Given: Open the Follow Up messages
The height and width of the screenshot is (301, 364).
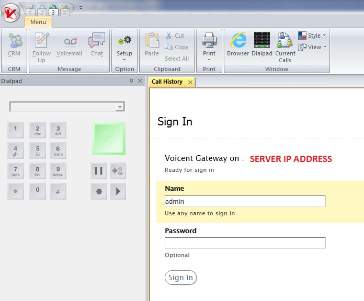Looking at the screenshot, I should click(41, 48).
